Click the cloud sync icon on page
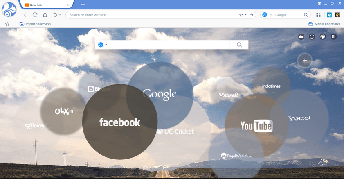The image size is (344, 179). pos(301,37)
